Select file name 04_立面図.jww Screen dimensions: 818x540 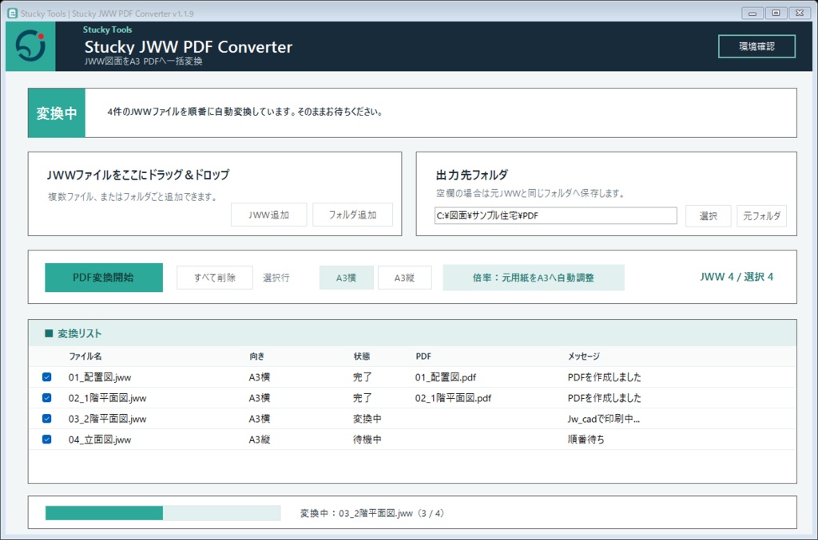coord(100,439)
